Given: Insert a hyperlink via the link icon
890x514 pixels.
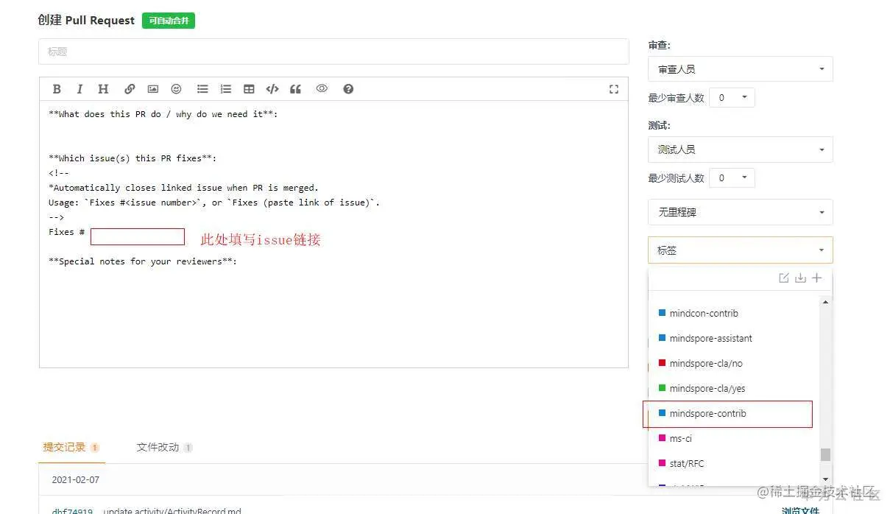Looking at the screenshot, I should [x=130, y=89].
